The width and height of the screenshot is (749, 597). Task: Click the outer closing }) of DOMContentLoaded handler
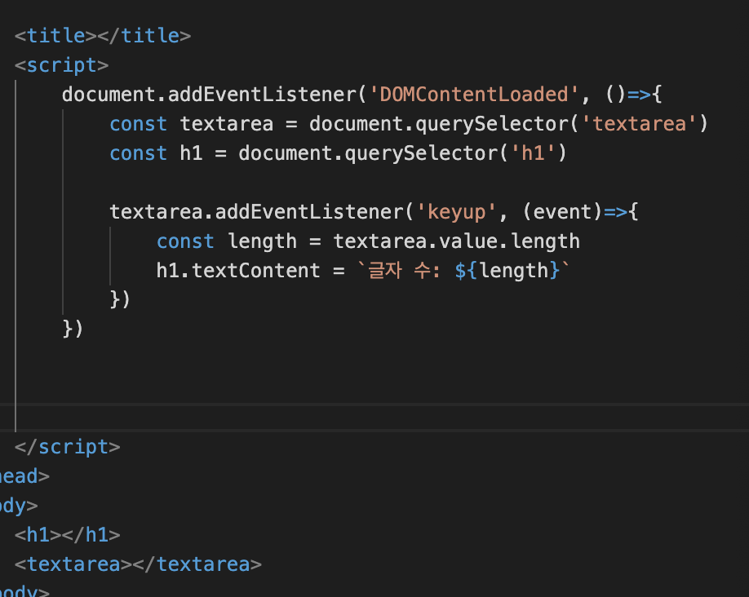tap(73, 329)
